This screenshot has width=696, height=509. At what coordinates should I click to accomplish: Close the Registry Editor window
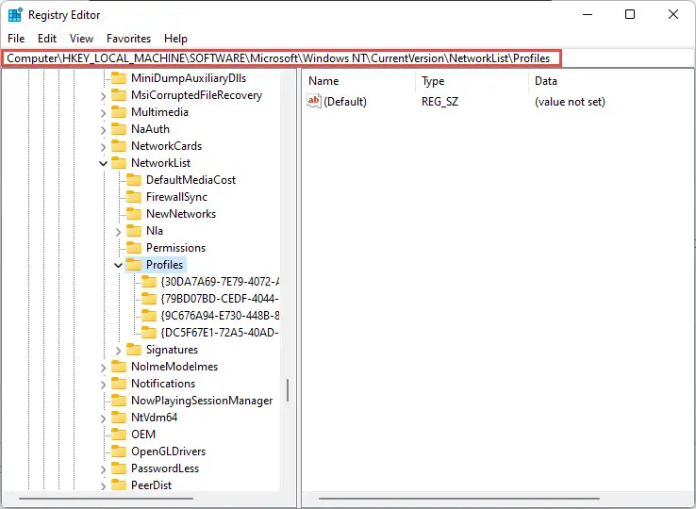tap(673, 15)
